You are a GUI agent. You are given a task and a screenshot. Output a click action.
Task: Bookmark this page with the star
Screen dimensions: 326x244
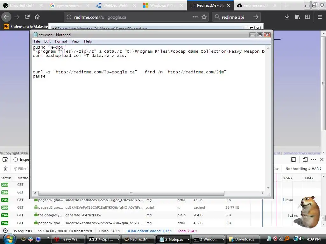tap(204, 17)
